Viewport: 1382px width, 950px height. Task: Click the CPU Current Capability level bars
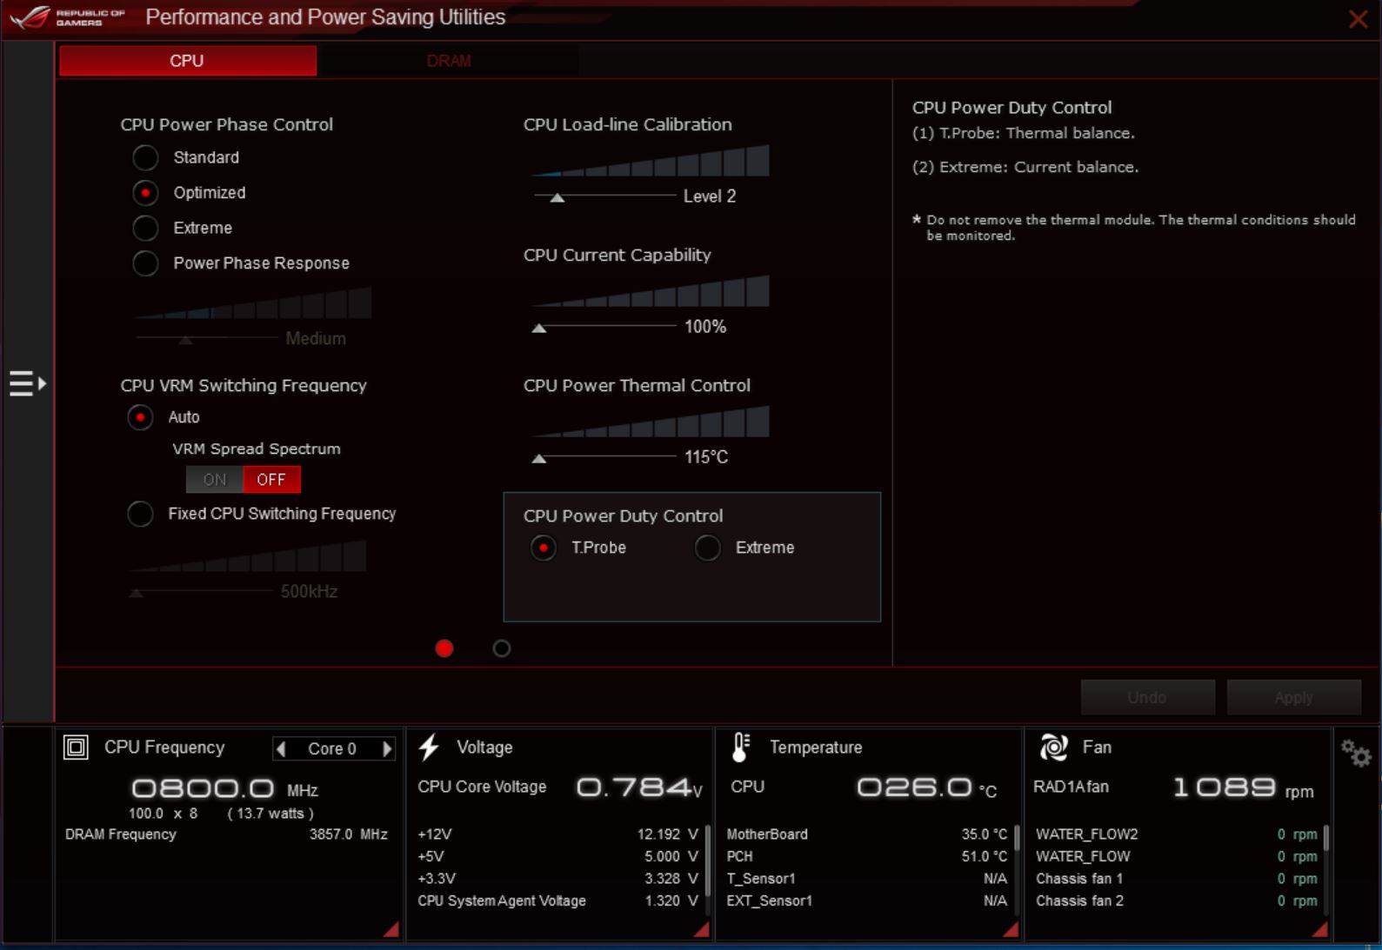[x=651, y=291]
